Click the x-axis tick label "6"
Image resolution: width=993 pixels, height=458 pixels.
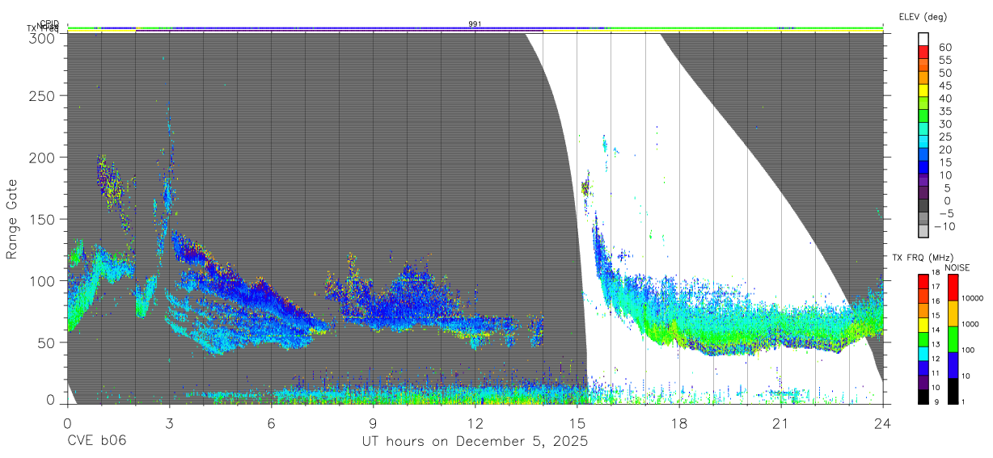click(x=271, y=422)
